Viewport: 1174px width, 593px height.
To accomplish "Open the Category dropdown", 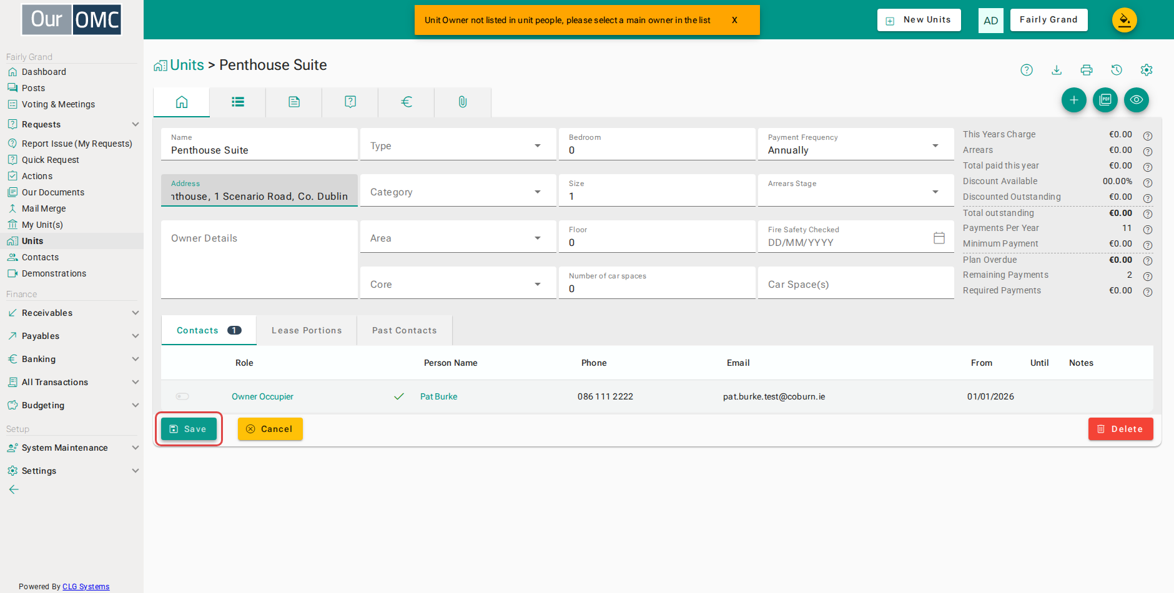I will pyautogui.click(x=458, y=191).
